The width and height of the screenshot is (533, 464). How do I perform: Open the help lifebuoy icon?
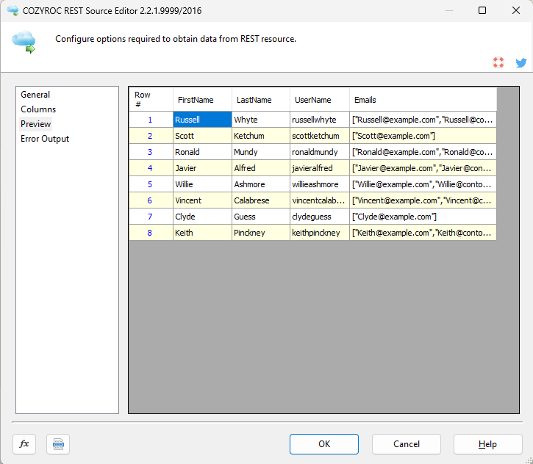coord(498,62)
